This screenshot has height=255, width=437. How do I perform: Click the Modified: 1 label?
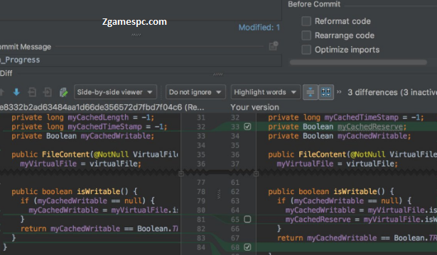[x=259, y=28]
